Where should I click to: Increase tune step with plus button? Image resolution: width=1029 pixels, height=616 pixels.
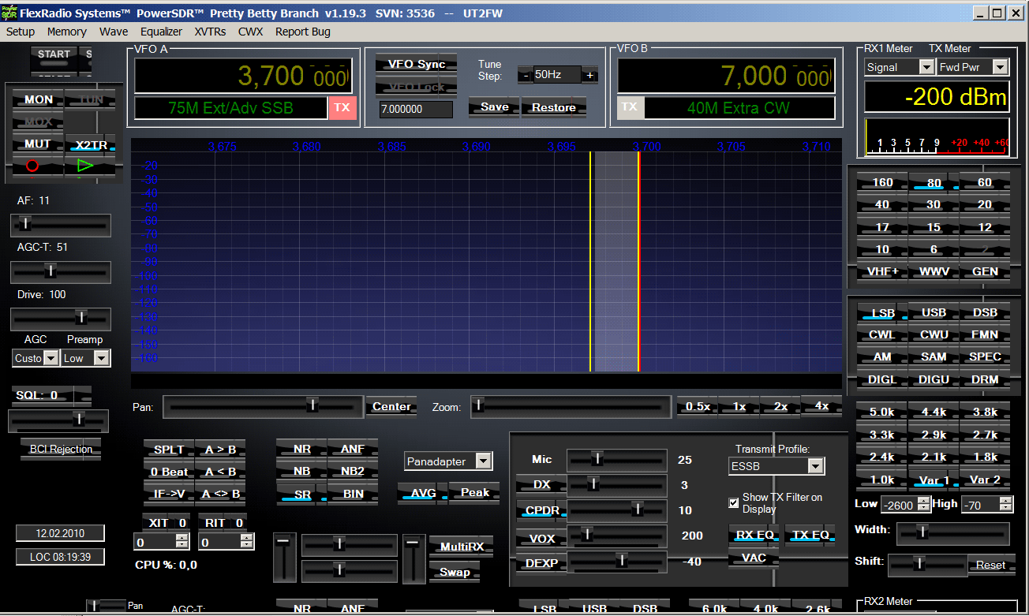click(589, 75)
